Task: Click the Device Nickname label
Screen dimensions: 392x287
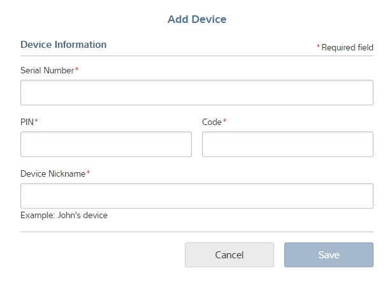Action: 53,173
